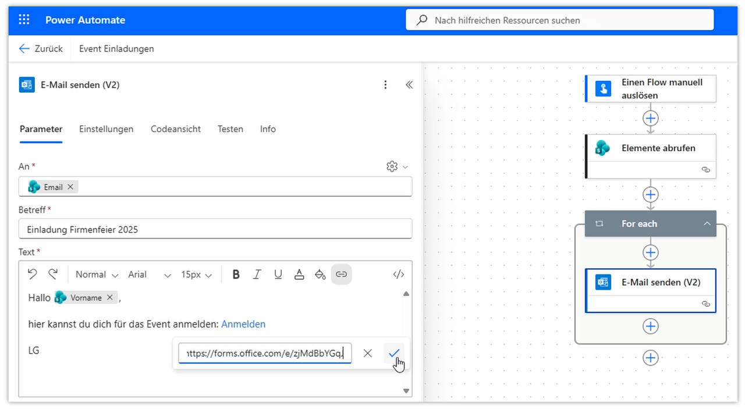Click the E-Mail senden (V2) panel title
745x409 pixels.
click(x=80, y=85)
